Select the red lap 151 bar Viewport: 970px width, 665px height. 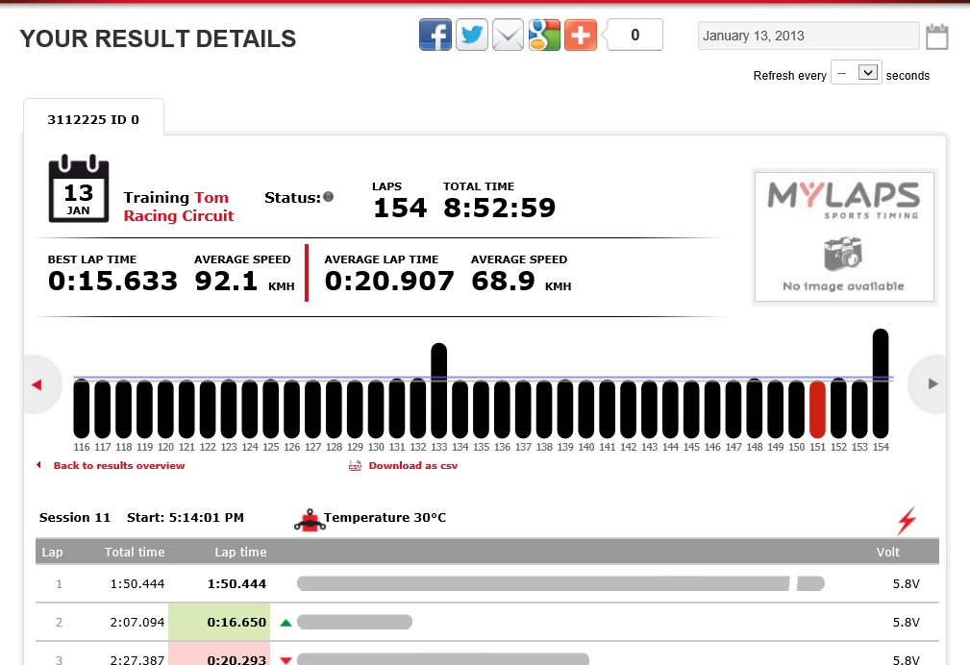[x=818, y=409]
